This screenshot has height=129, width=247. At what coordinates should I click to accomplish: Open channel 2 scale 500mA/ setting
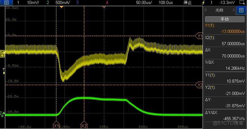click(63, 2)
